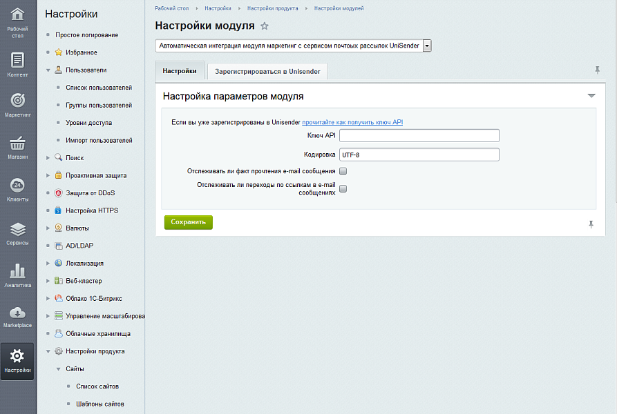Click inside the Ключ API input field
The height and width of the screenshot is (414, 617).
pyautogui.click(x=418, y=135)
